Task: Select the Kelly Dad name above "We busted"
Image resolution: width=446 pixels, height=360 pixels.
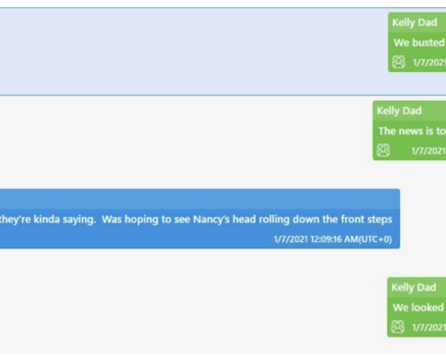Action: point(414,22)
